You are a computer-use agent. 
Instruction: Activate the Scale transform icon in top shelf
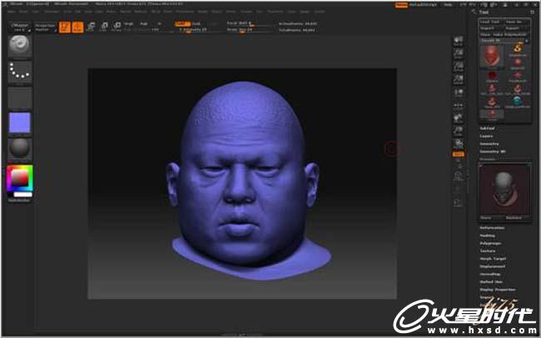tap(104, 27)
